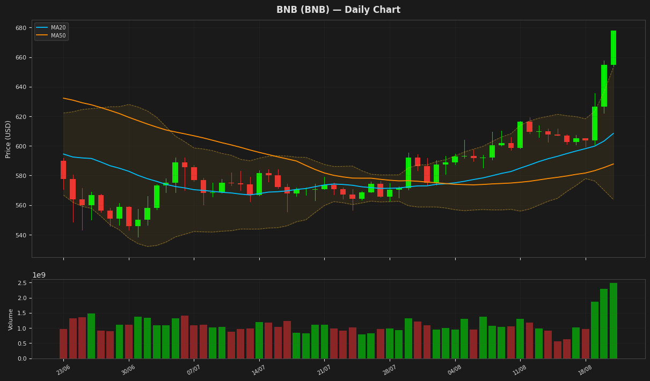Click the 11/08 date label
Screen dimensions: 650x381
[520, 370]
